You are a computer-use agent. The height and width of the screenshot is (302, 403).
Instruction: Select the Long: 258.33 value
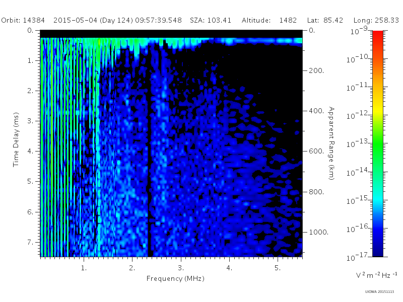point(376,20)
